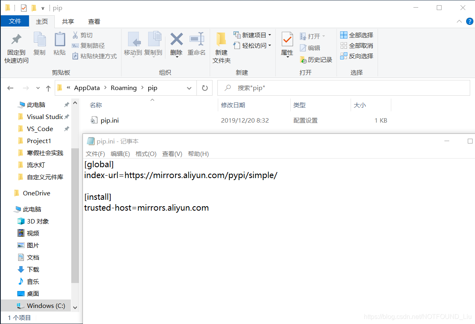Collapse the ribbon with the chevron
475x324 pixels.
pos(459,21)
